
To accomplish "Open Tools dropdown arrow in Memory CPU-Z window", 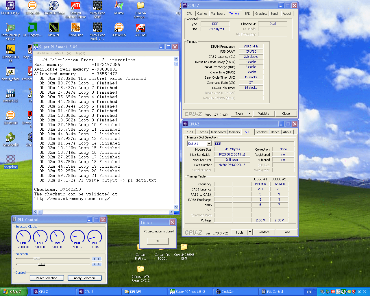I will coord(249,114).
